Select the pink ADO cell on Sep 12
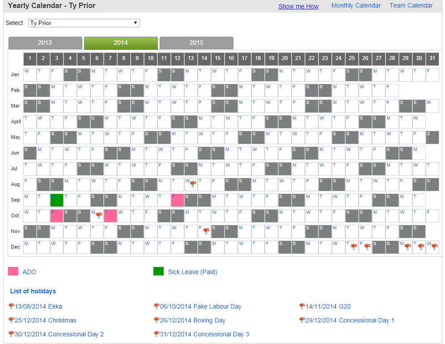The height and width of the screenshot is (344, 445). [178, 200]
